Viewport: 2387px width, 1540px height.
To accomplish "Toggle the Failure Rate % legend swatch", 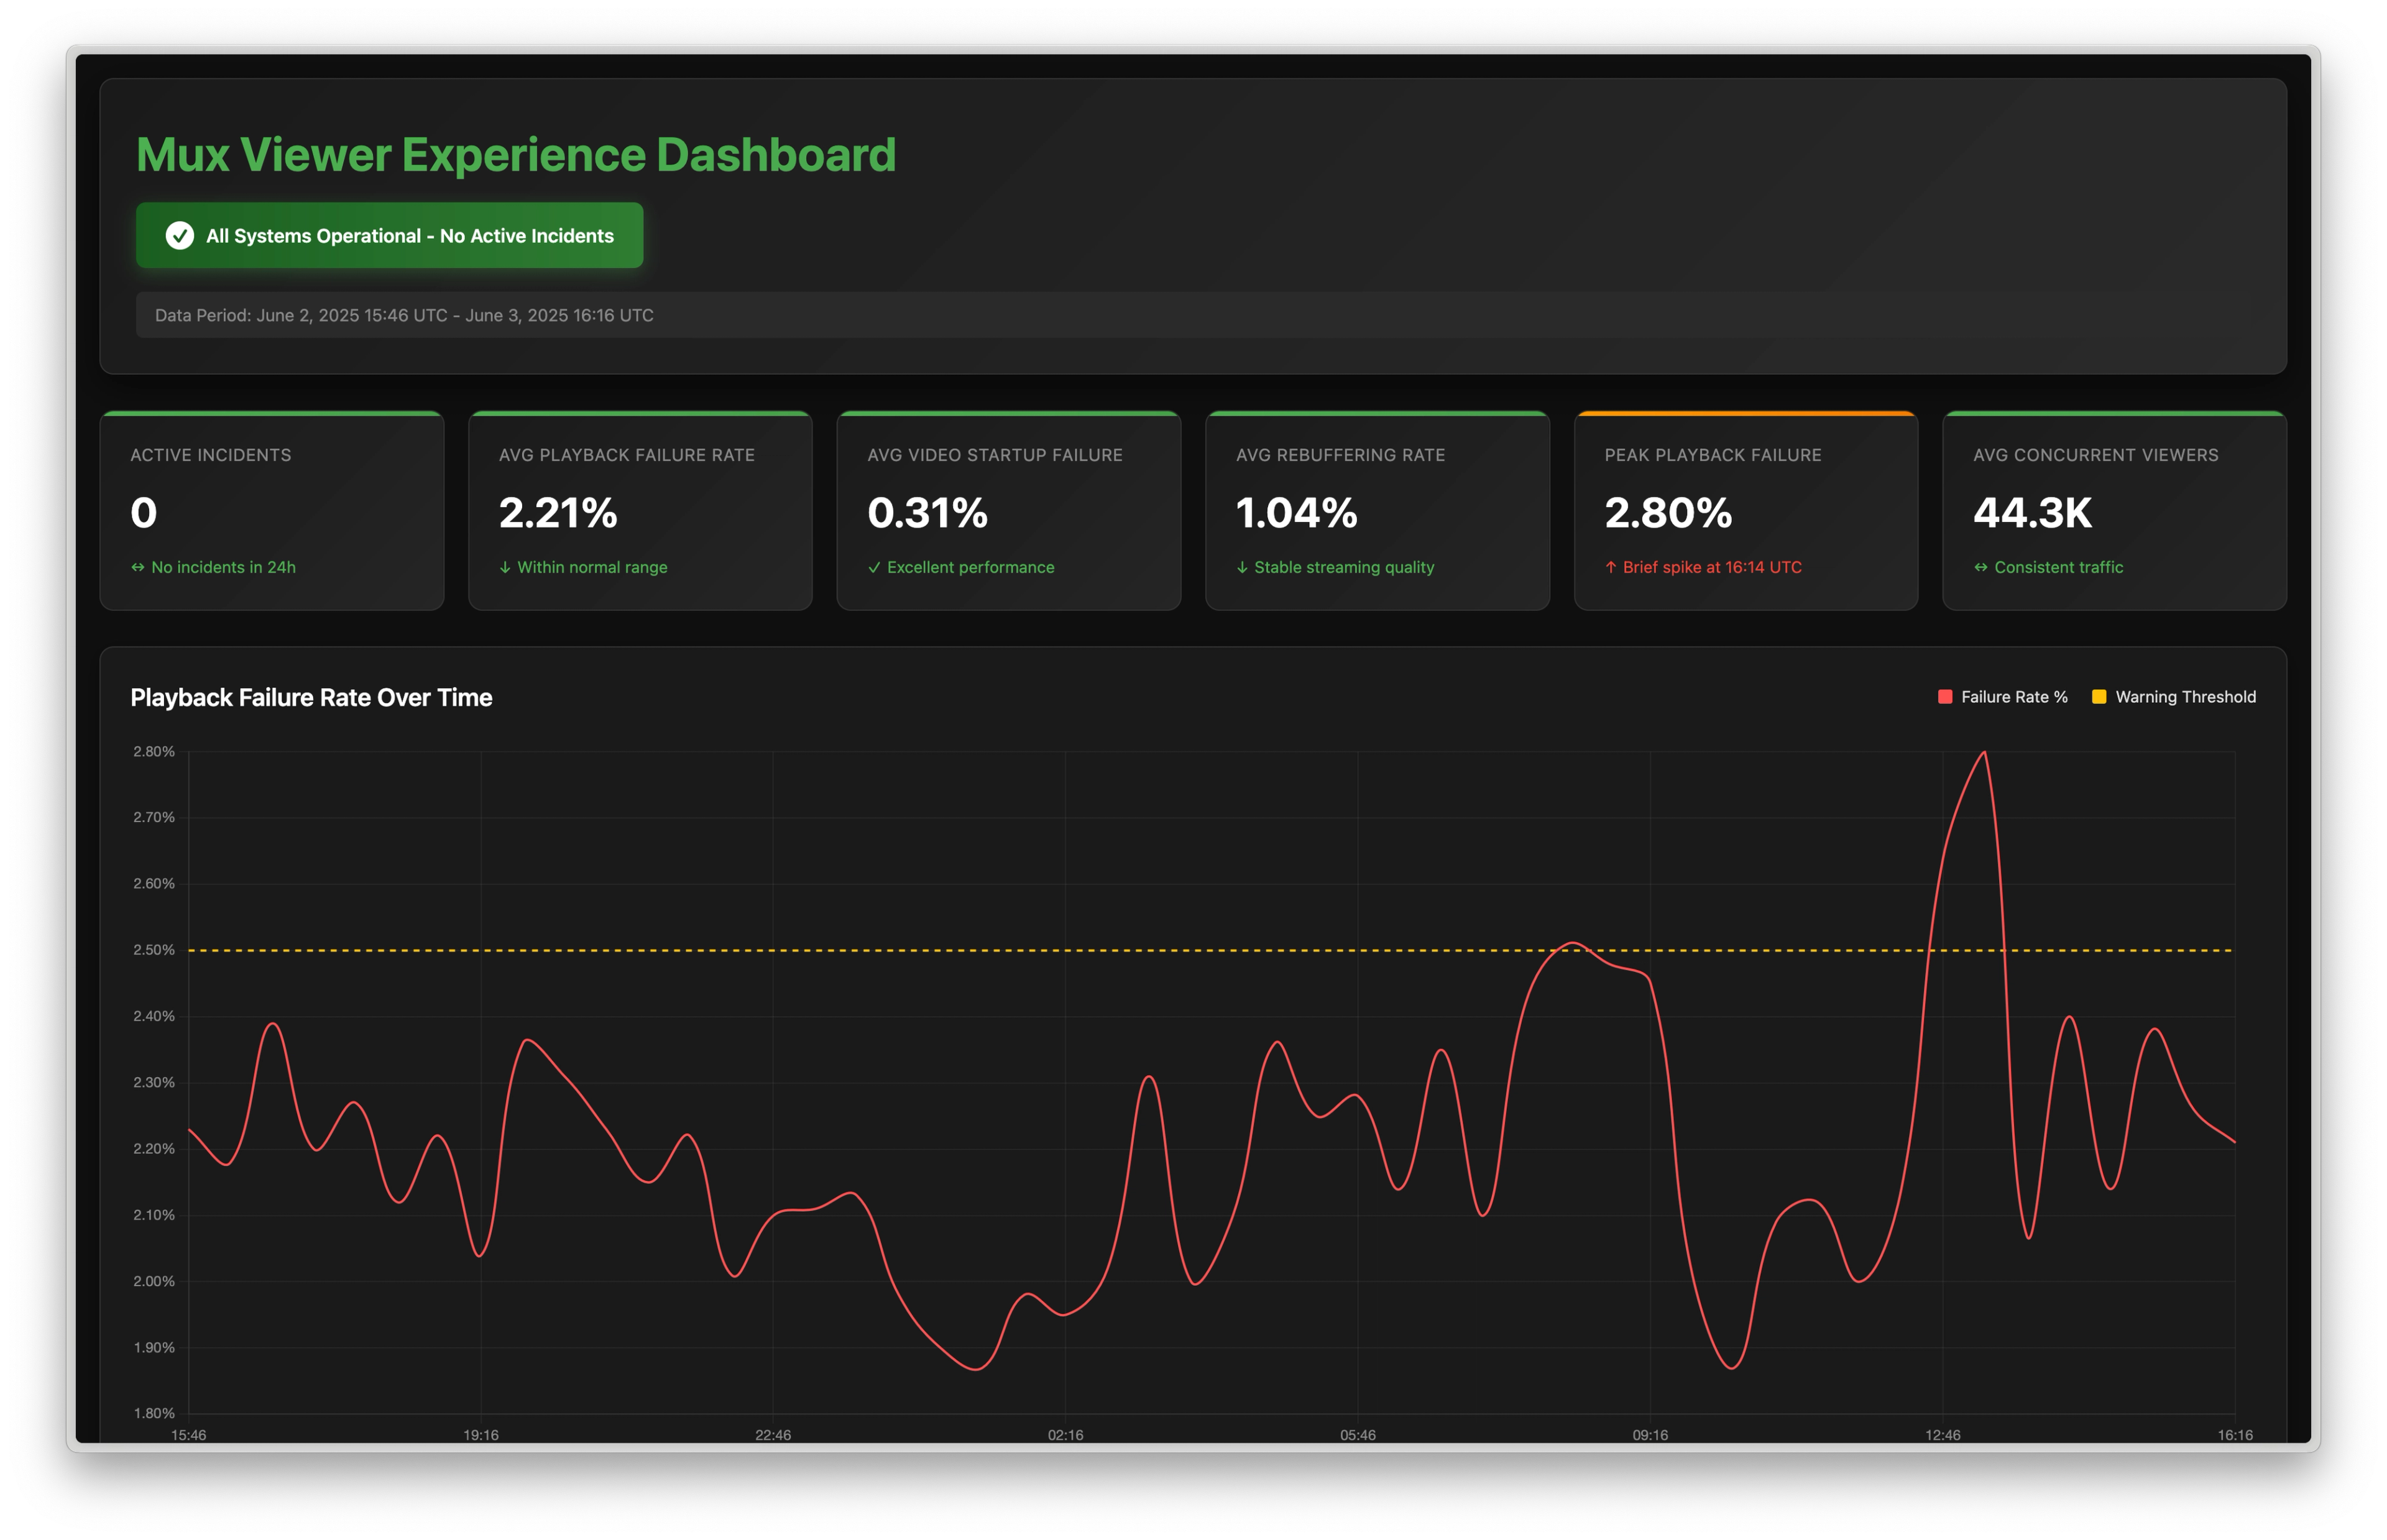I will [1945, 697].
